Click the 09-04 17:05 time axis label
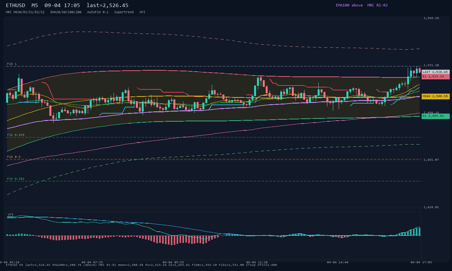This screenshot has height=271, width=452. tap(421, 262)
